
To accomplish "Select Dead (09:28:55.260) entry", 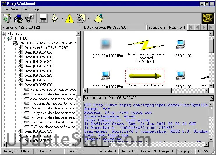I will coord(39,76).
